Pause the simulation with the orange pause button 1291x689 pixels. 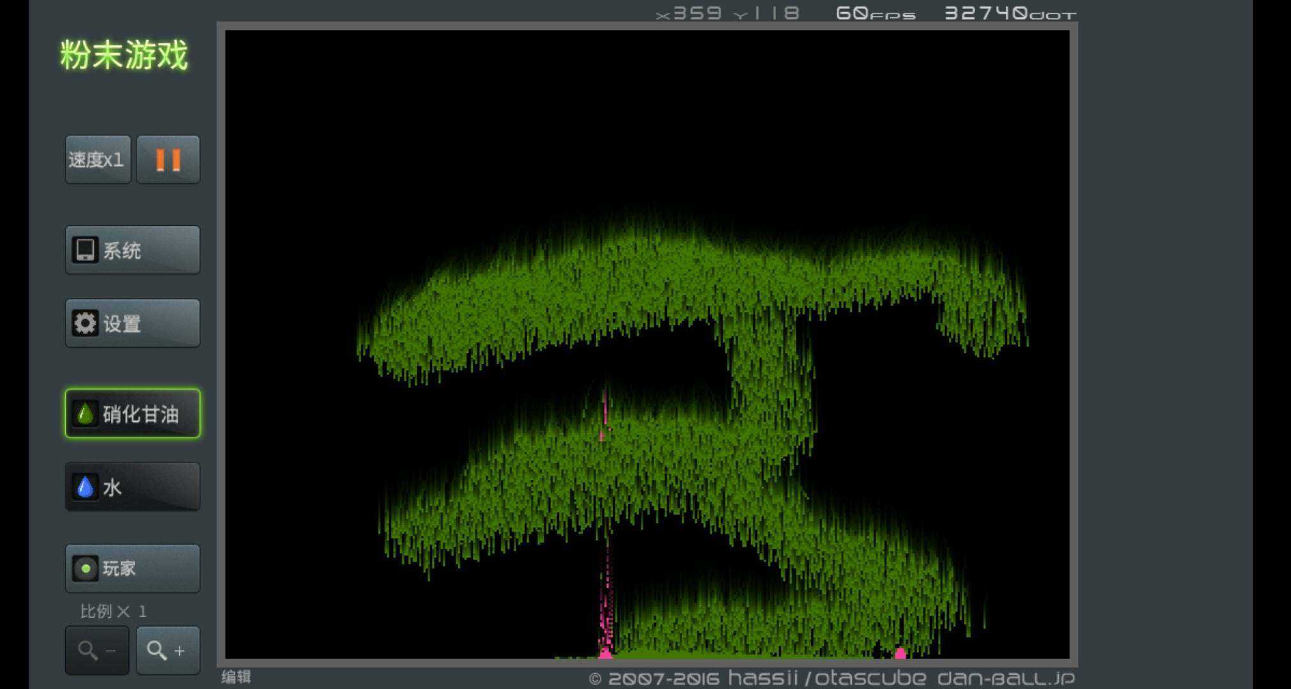click(168, 159)
